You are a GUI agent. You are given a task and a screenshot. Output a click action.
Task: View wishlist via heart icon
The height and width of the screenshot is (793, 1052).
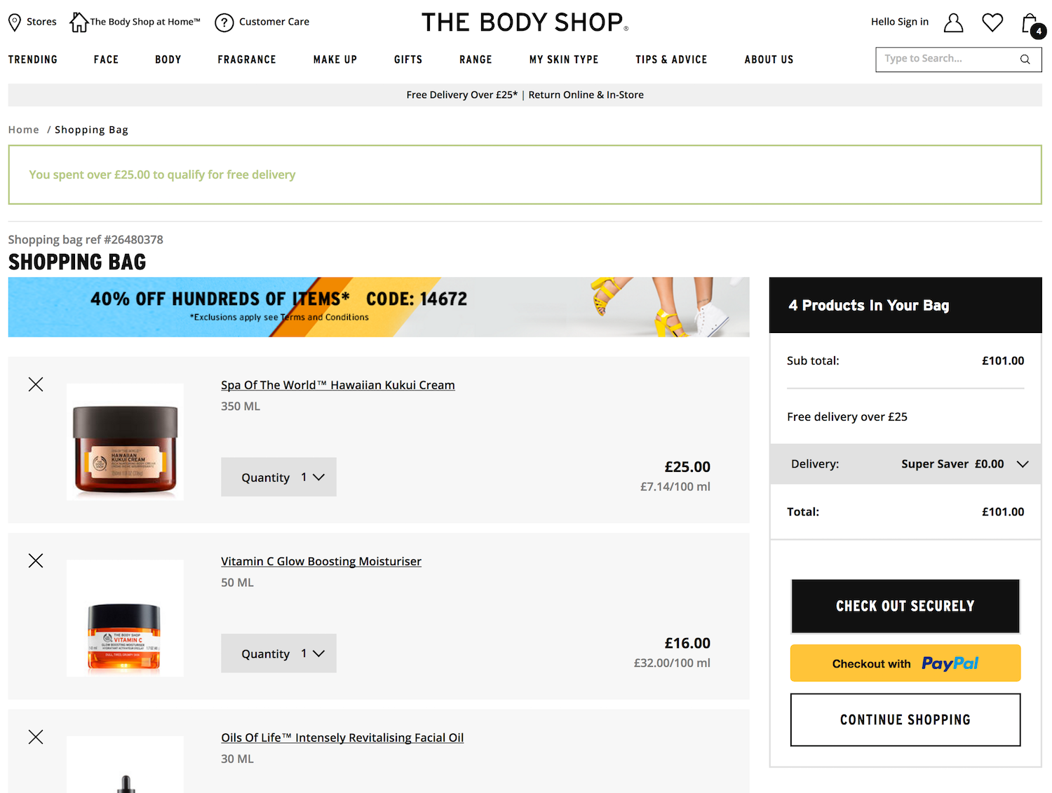click(x=992, y=22)
